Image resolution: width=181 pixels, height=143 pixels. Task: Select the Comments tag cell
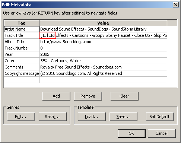click(22, 67)
